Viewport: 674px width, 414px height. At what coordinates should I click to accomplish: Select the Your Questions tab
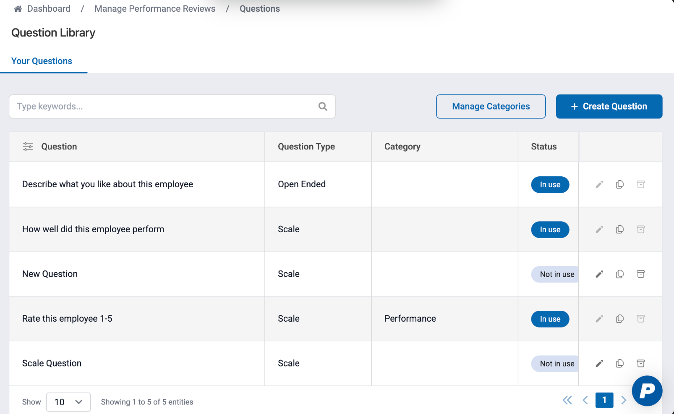[x=42, y=61]
